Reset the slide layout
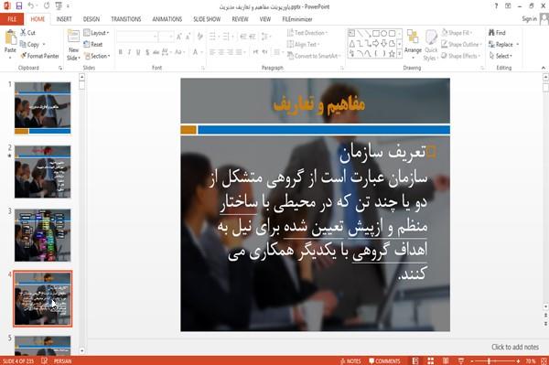Image resolution: width=549 pixels, height=365 pixels. 93,45
